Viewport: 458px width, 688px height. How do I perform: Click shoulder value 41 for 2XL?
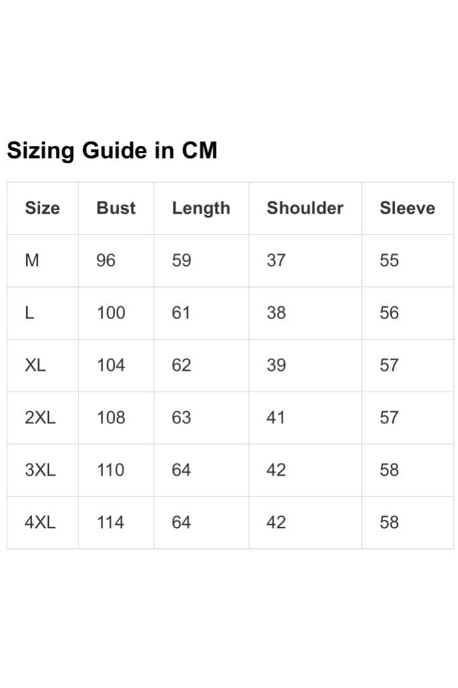pos(276,417)
